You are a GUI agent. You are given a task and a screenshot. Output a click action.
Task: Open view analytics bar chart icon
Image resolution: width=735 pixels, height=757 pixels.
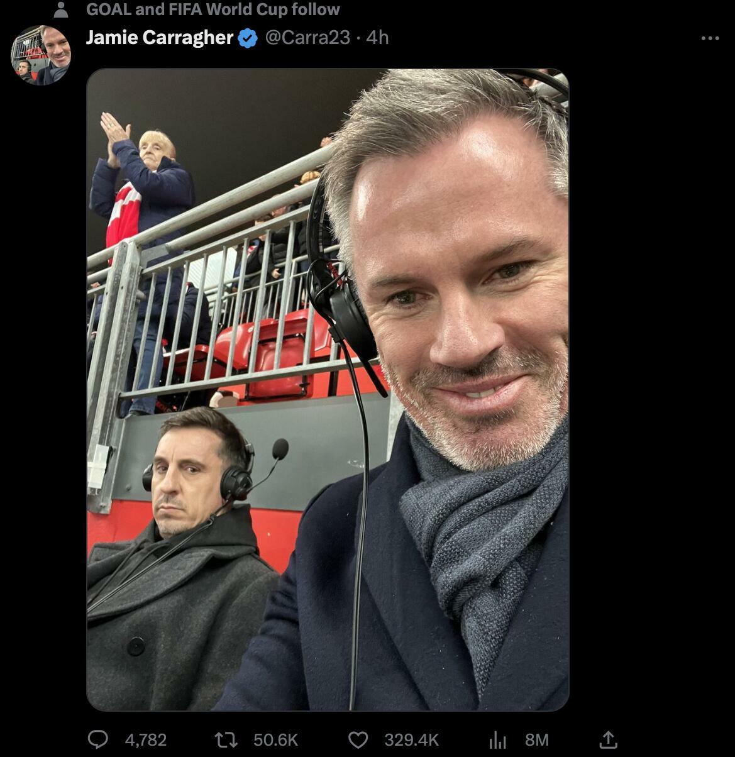pos(497,739)
